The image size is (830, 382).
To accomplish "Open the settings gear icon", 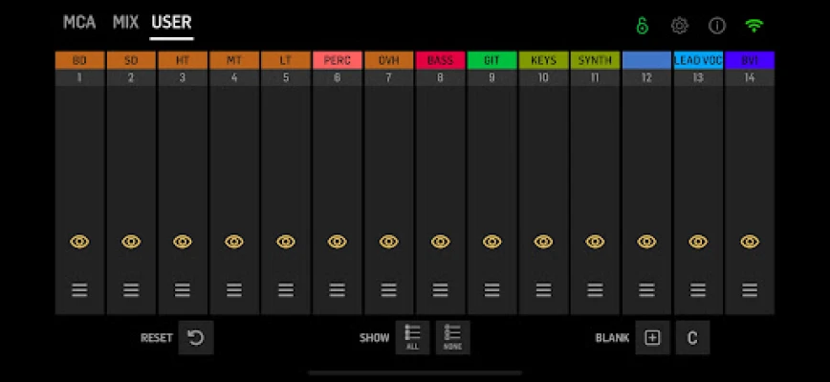I will (x=679, y=26).
